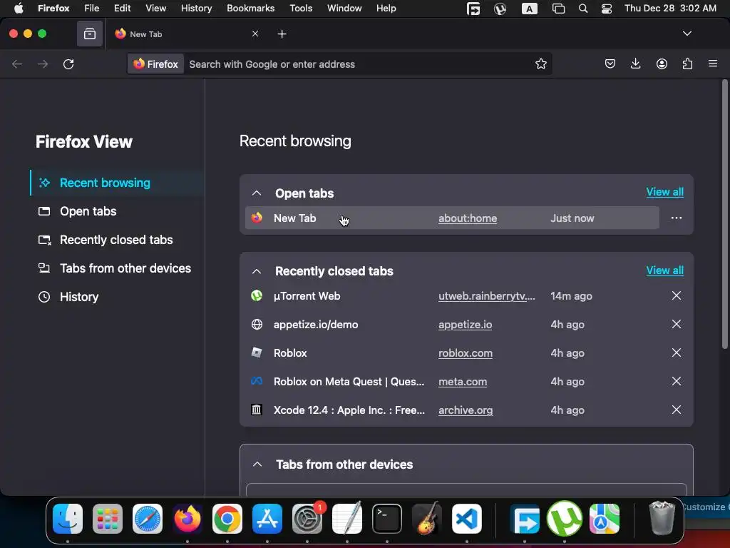
Task: Open the utweb.rainberrytv link
Action: pos(486,296)
